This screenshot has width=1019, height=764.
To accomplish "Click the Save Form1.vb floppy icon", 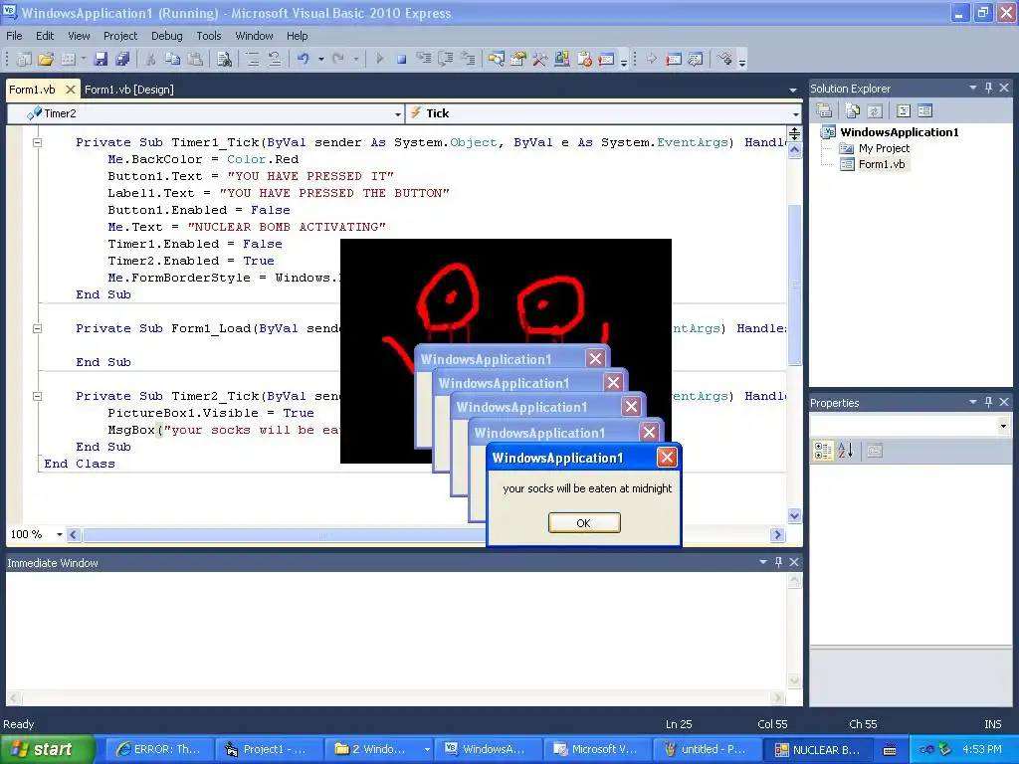I will coord(101,59).
